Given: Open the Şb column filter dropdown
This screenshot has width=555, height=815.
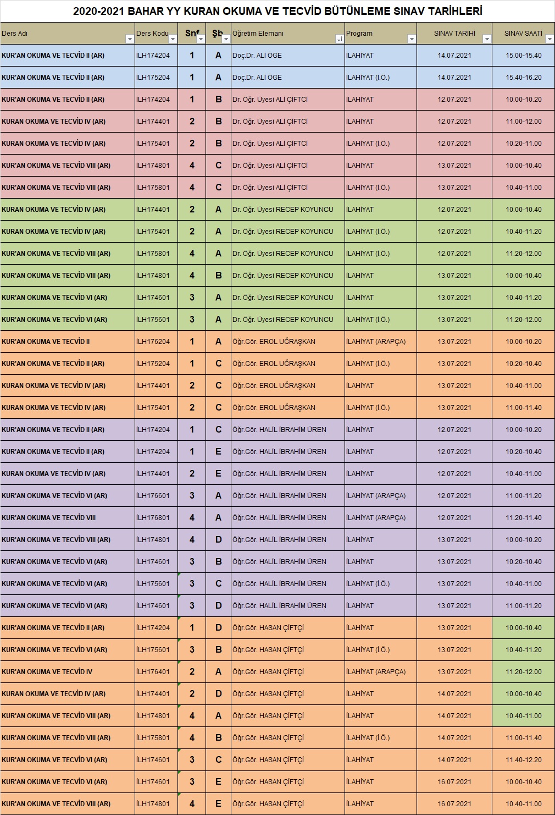Looking at the screenshot, I should pyautogui.click(x=226, y=39).
